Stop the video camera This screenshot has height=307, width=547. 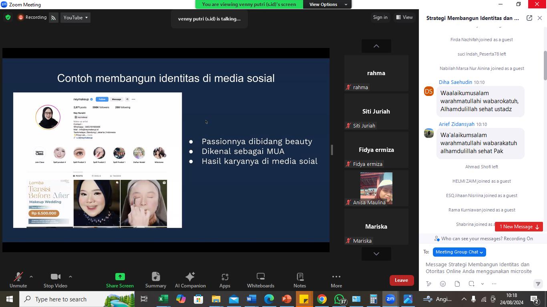click(55, 280)
